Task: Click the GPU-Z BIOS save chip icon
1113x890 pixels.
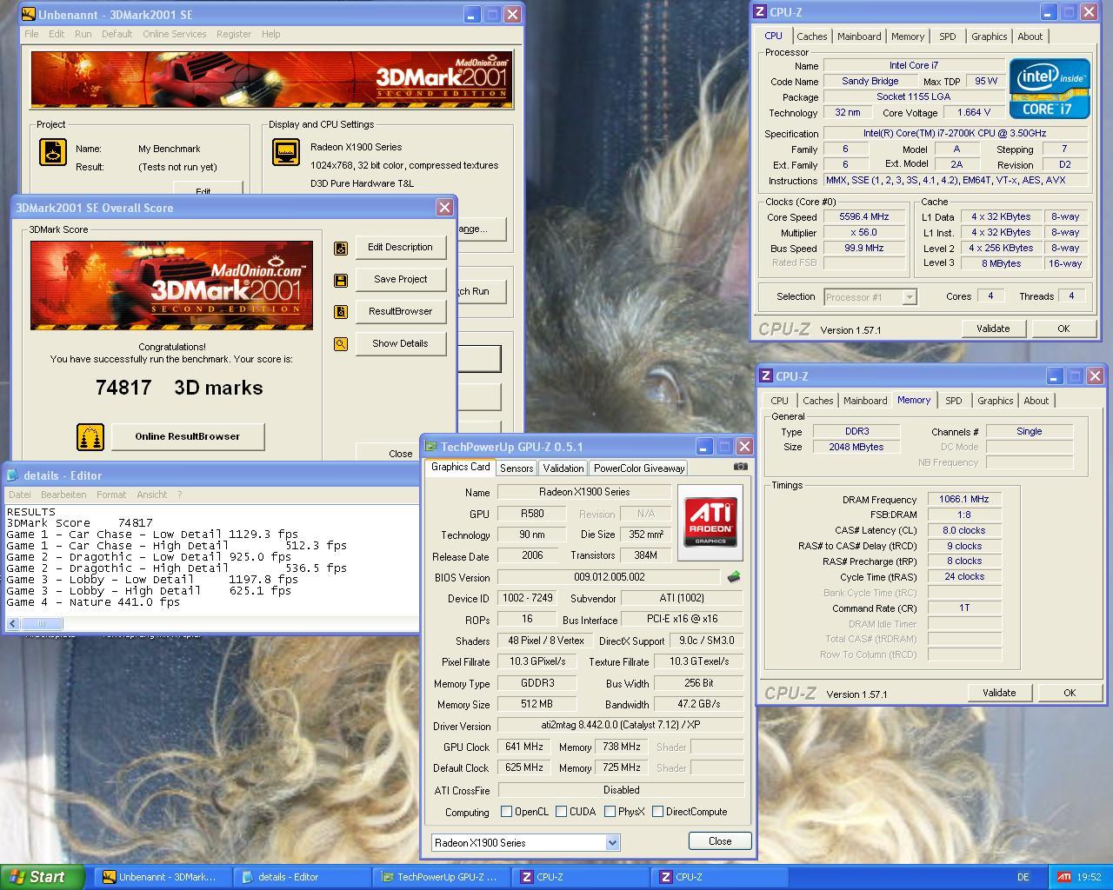Action: [x=734, y=577]
